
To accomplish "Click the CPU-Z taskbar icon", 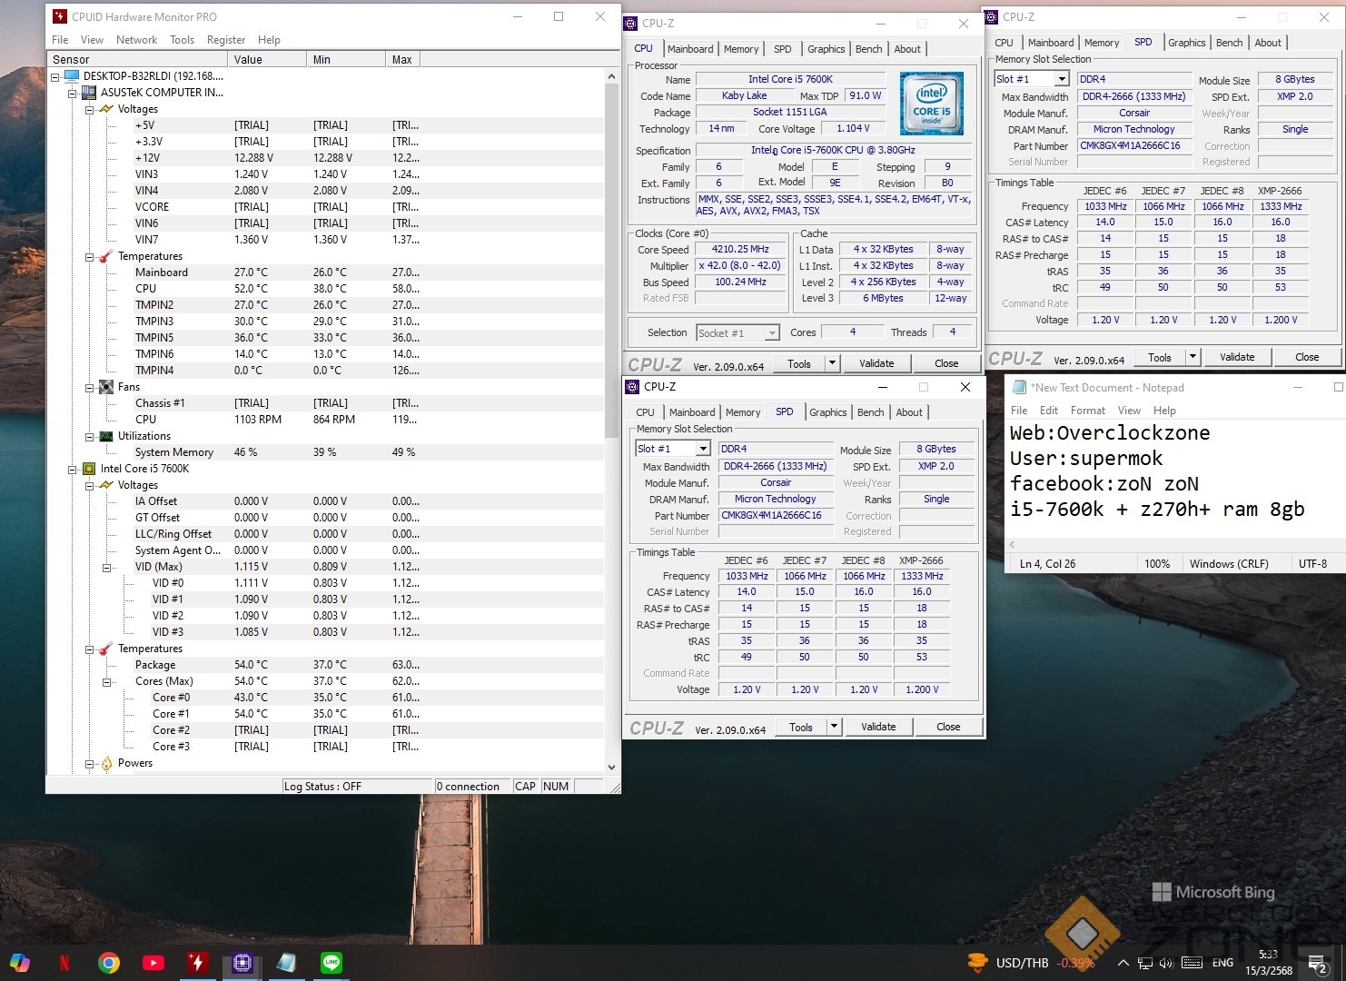I will point(242,963).
